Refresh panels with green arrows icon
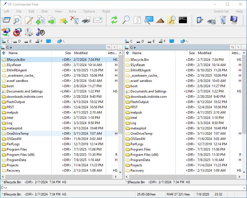The height and width of the screenshot is (198, 247). point(114,20)
